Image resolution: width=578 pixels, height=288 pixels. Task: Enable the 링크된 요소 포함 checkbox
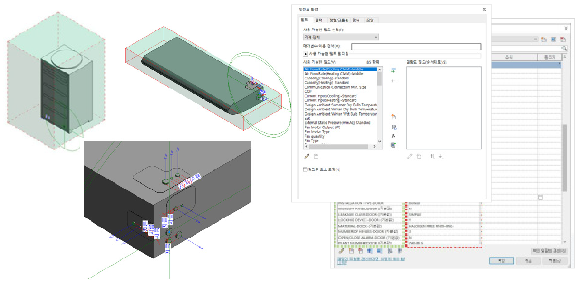(305, 169)
